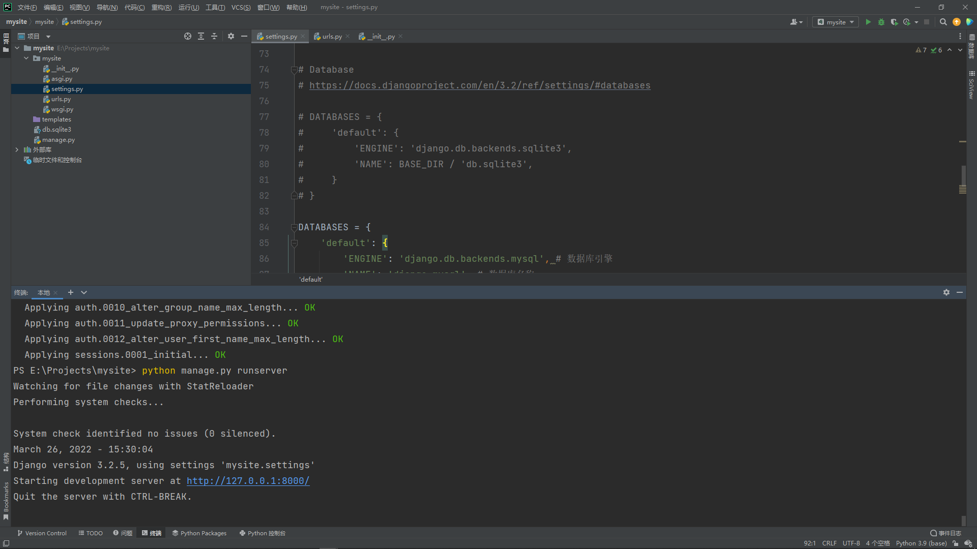This screenshot has height=549, width=977.
Task: Collapse the inner mysite package folder
Action: point(26,58)
